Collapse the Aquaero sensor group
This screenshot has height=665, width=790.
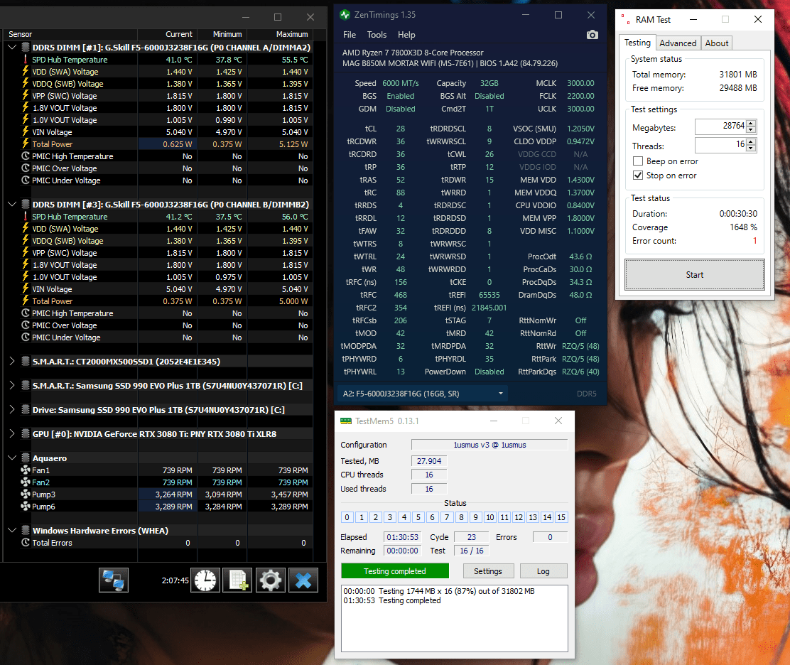click(12, 458)
